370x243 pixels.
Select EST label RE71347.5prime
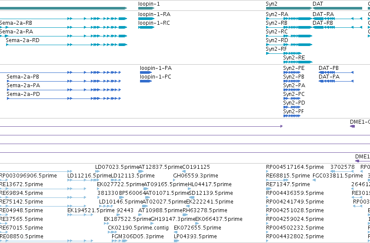click(288, 184)
